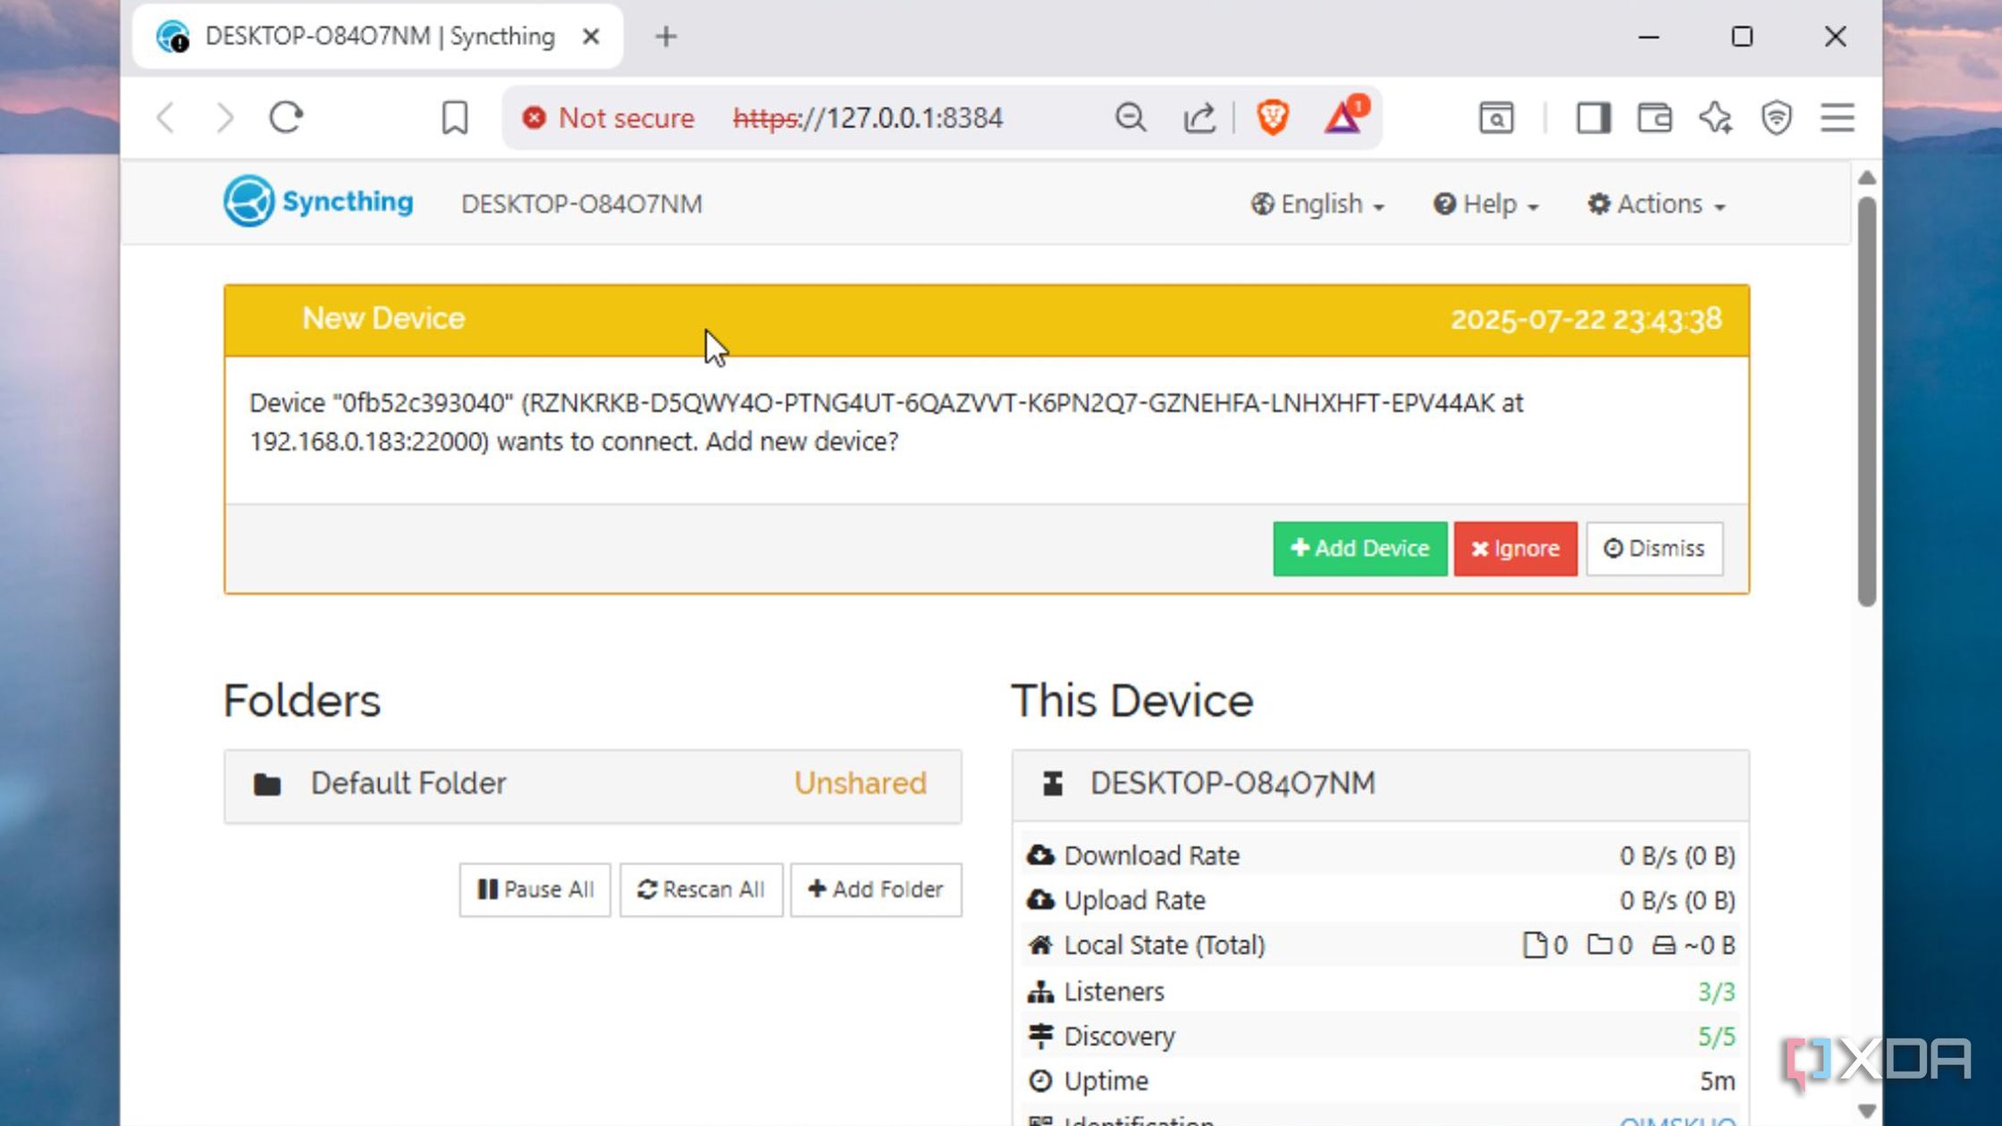
Task: Bookmark this page using bookmark icon
Action: [454, 117]
